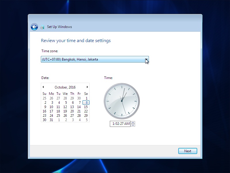Screen dimensions: 230x173
Task: Click the analog clock face
Action: (x=122, y=101)
